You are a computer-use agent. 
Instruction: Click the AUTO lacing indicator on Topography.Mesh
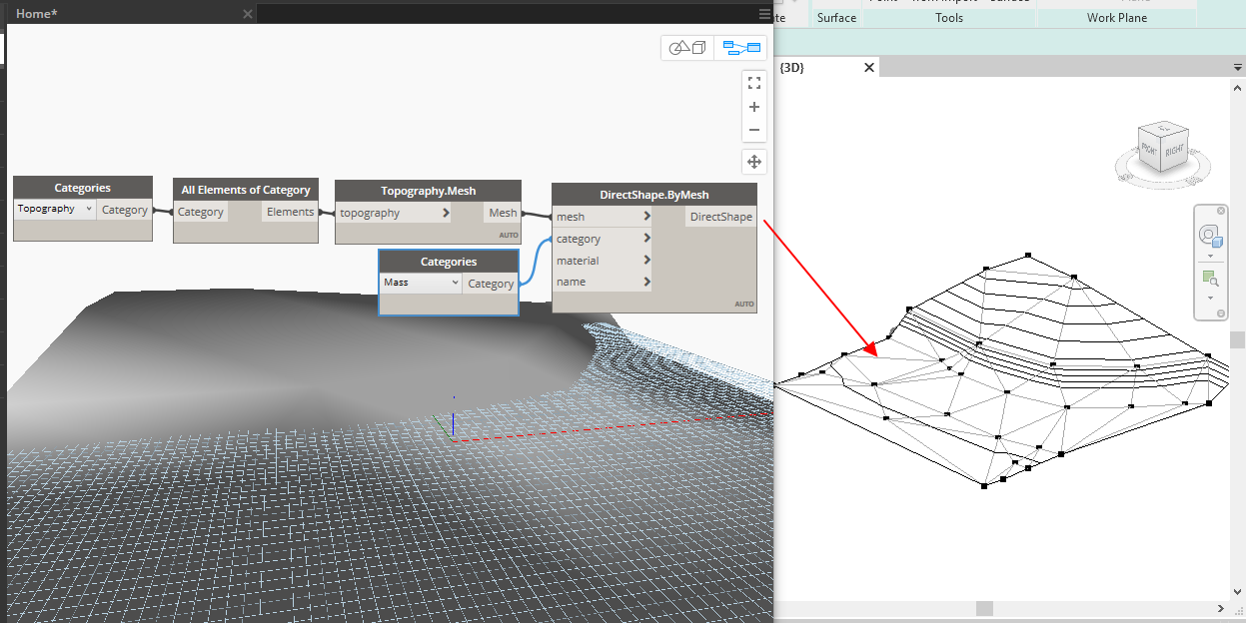[x=508, y=234]
